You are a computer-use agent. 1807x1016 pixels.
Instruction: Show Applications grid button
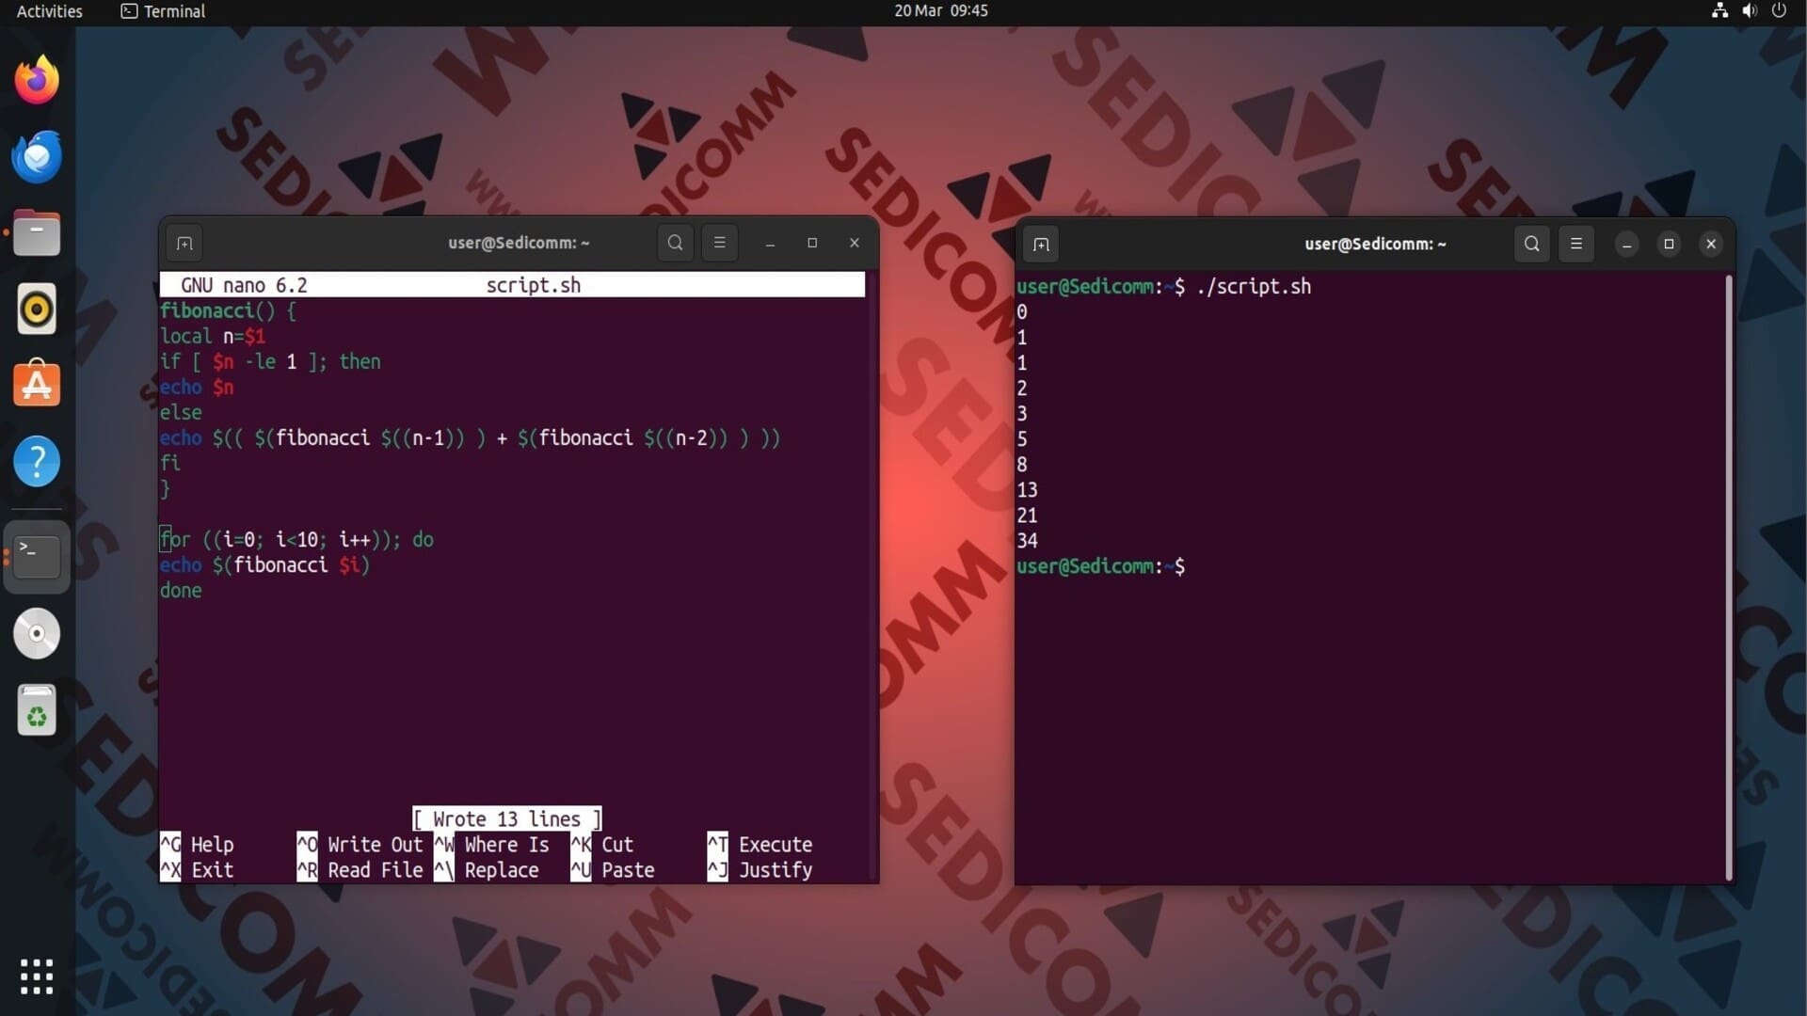point(37,976)
